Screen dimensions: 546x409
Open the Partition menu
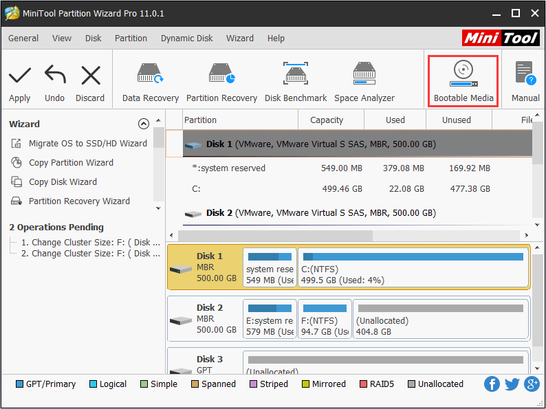coord(131,38)
